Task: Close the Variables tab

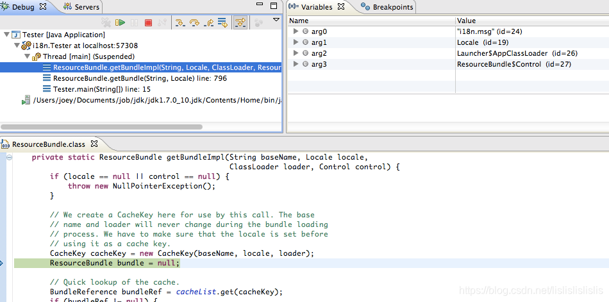Action: pyautogui.click(x=341, y=6)
